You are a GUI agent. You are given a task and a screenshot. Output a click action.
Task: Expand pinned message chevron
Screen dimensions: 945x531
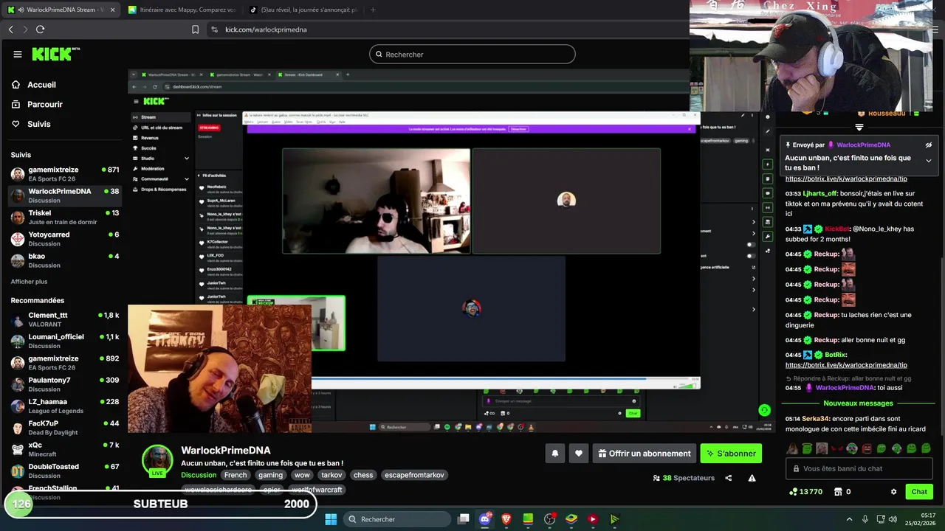click(929, 161)
